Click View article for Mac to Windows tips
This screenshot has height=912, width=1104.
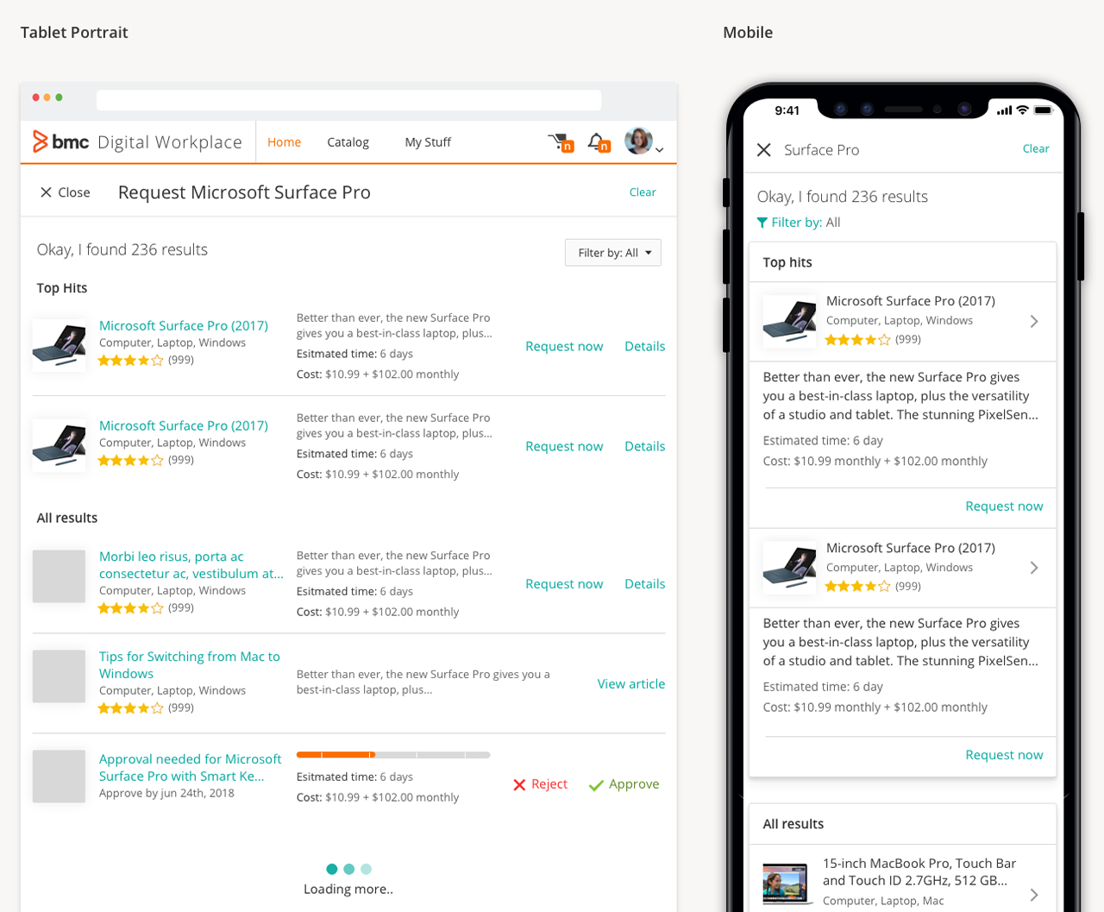click(631, 684)
